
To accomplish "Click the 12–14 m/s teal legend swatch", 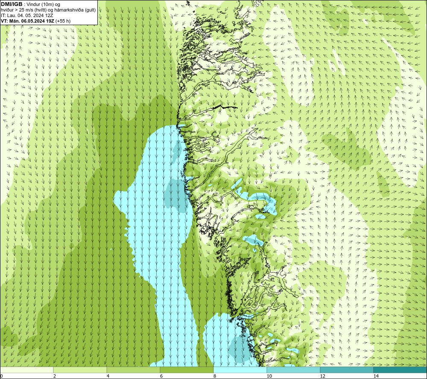I will click(347, 370).
